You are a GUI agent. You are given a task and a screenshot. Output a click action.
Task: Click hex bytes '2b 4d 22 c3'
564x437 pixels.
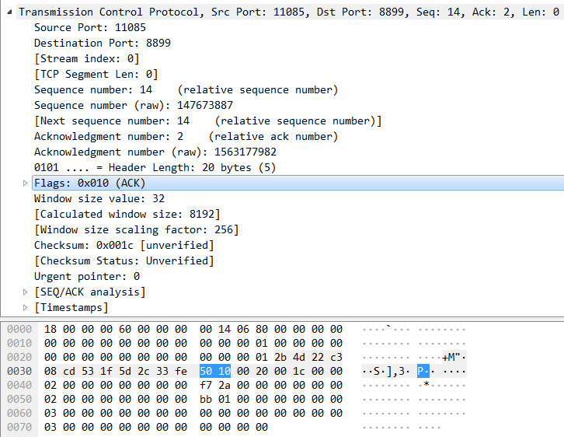click(x=308, y=357)
